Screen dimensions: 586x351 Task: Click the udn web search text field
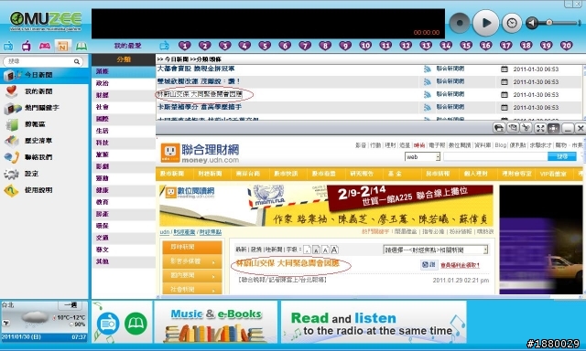495,157
